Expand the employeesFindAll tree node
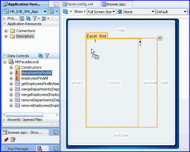 pyautogui.click(x=11, y=79)
